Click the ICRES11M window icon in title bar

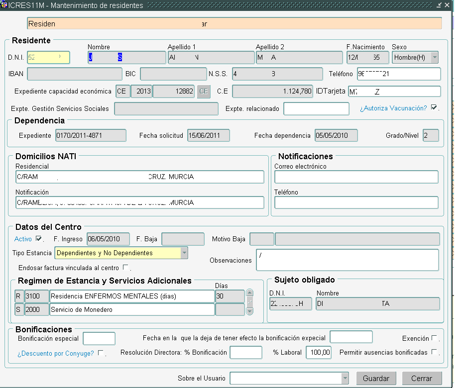(x=4, y=5)
